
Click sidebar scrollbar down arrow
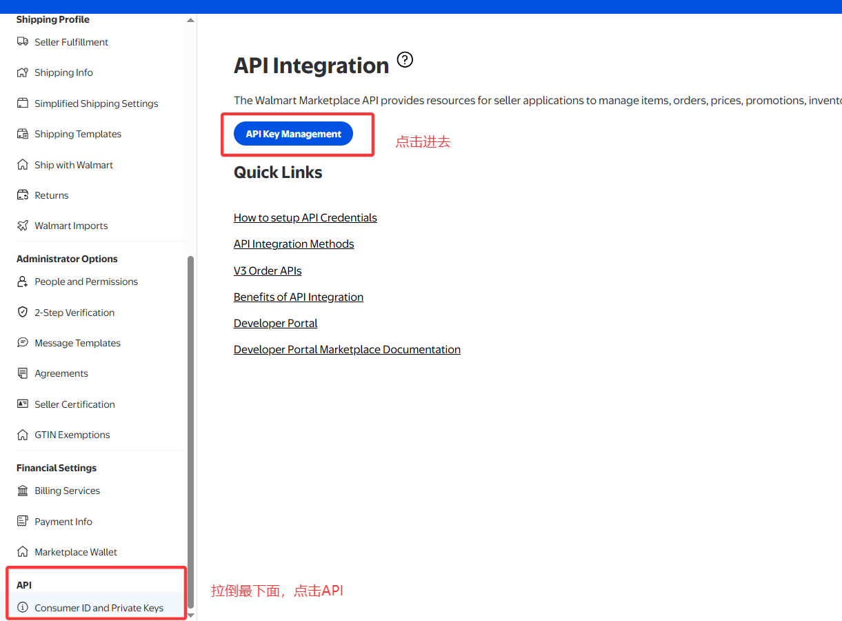191,615
